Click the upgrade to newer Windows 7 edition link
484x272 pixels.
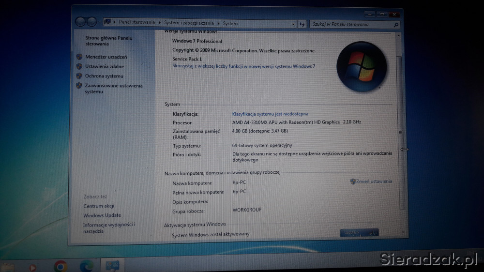244,66
